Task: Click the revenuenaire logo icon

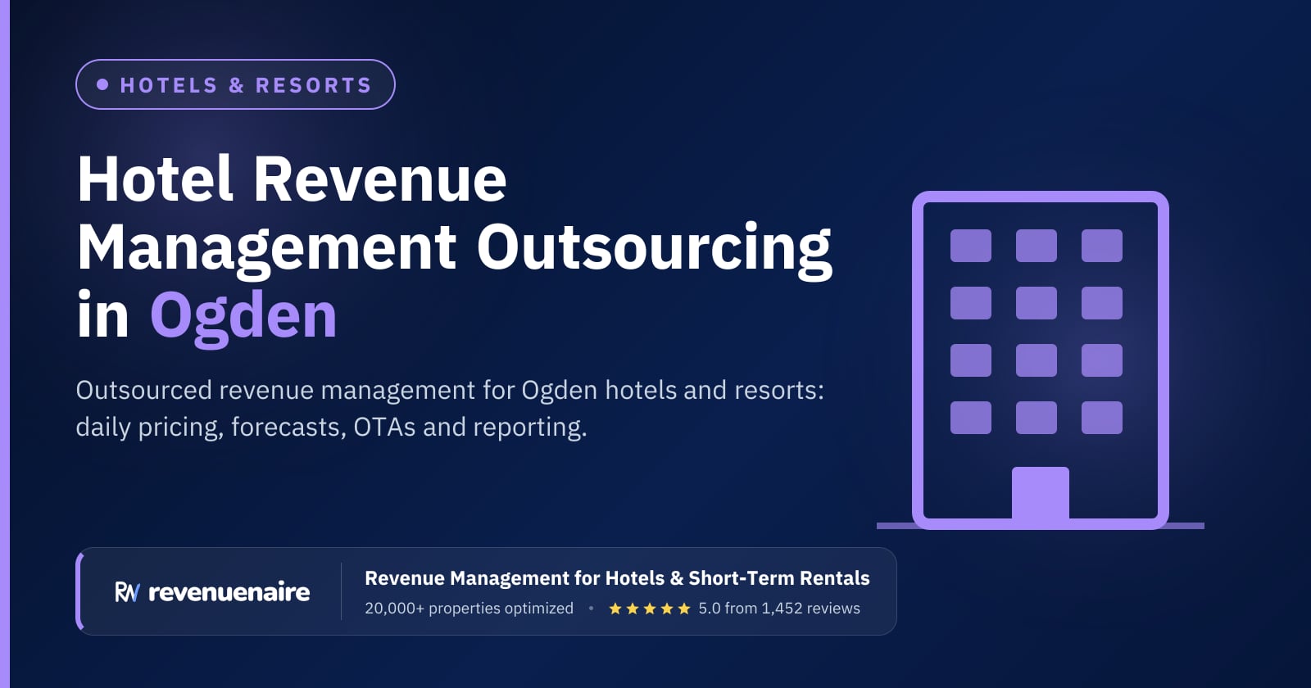Action: tap(127, 592)
